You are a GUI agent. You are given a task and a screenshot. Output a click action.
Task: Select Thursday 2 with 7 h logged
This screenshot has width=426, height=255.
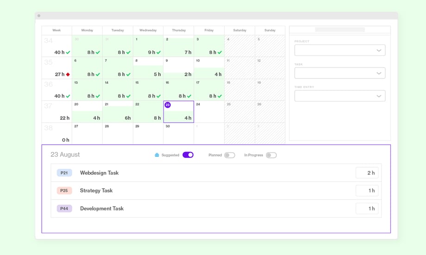click(178, 46)
